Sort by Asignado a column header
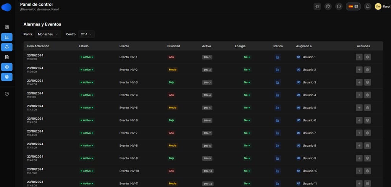This screenshot has height=187, width=391. [304, 46]
